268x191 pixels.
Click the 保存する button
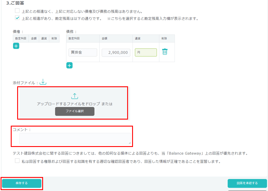pyautogui.click(x=22, y=183)
